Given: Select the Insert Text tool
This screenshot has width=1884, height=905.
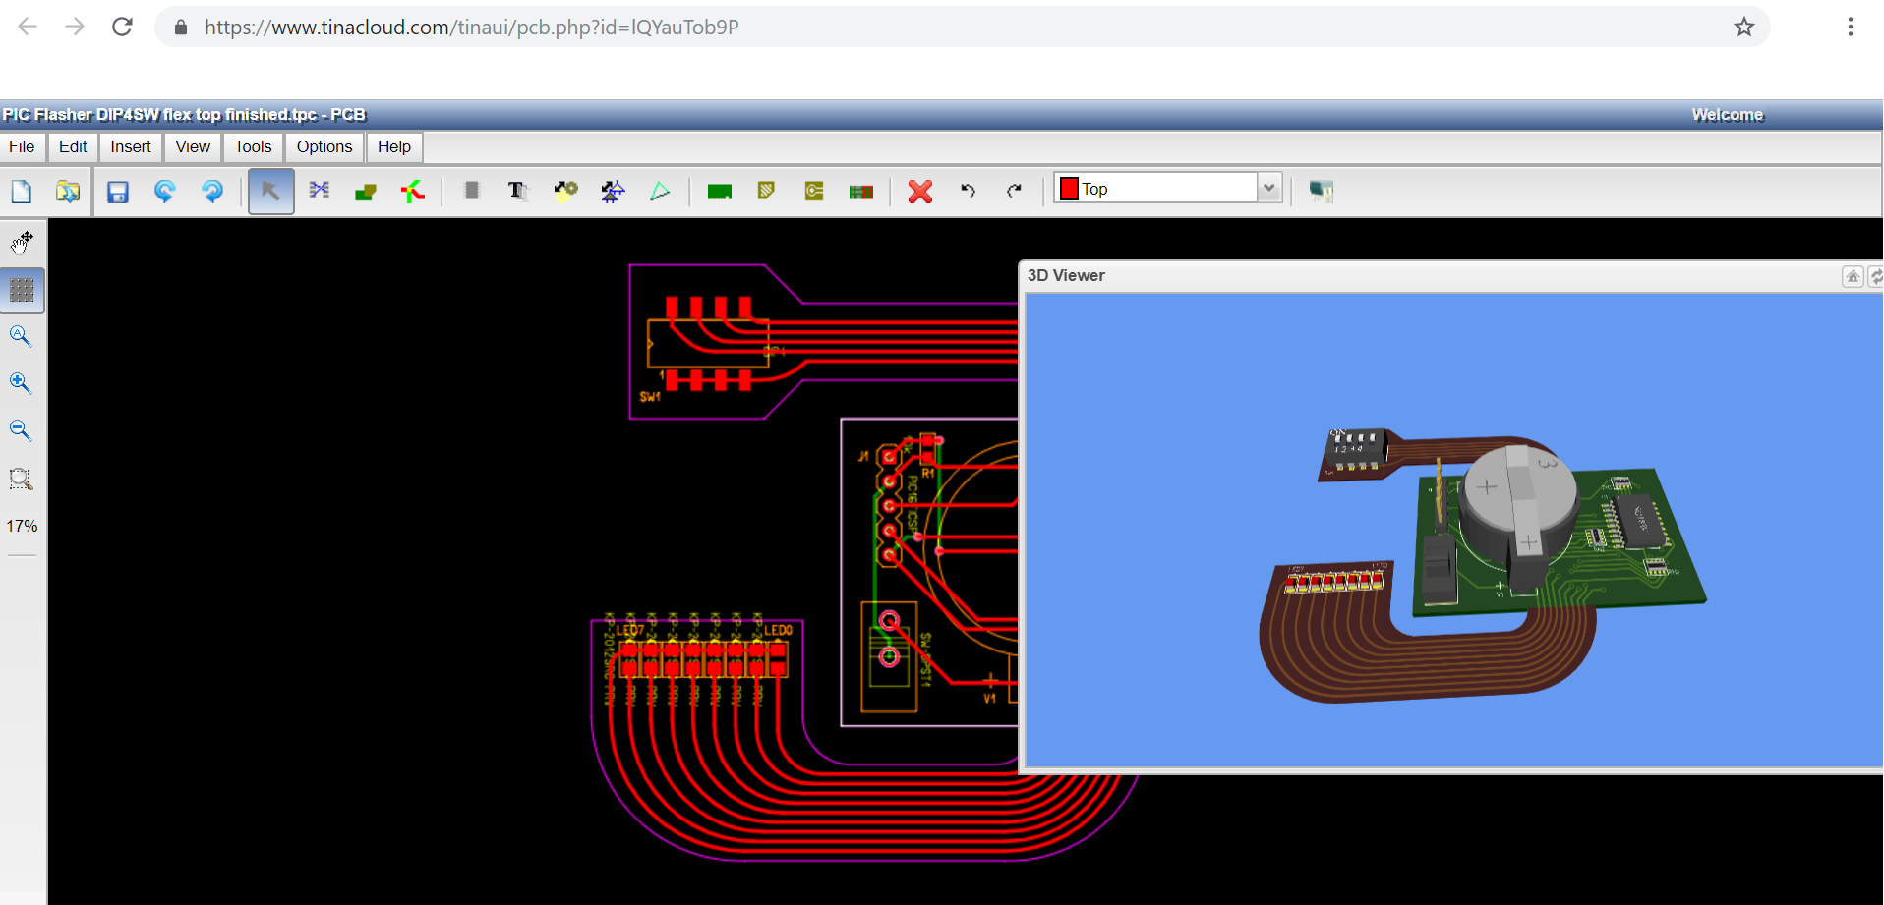Looking at the screenshot, I should point(517,191).
